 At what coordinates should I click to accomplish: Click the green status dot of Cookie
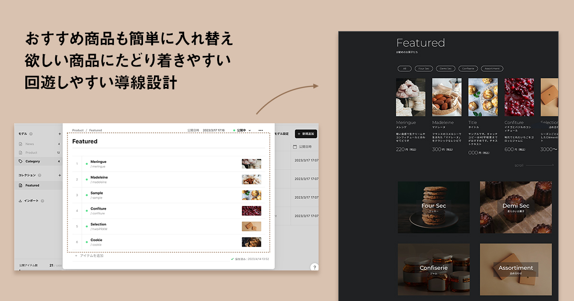click(x=87, y=242)
